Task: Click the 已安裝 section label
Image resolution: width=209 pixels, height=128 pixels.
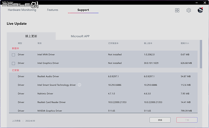Action: tap(15, 70)
